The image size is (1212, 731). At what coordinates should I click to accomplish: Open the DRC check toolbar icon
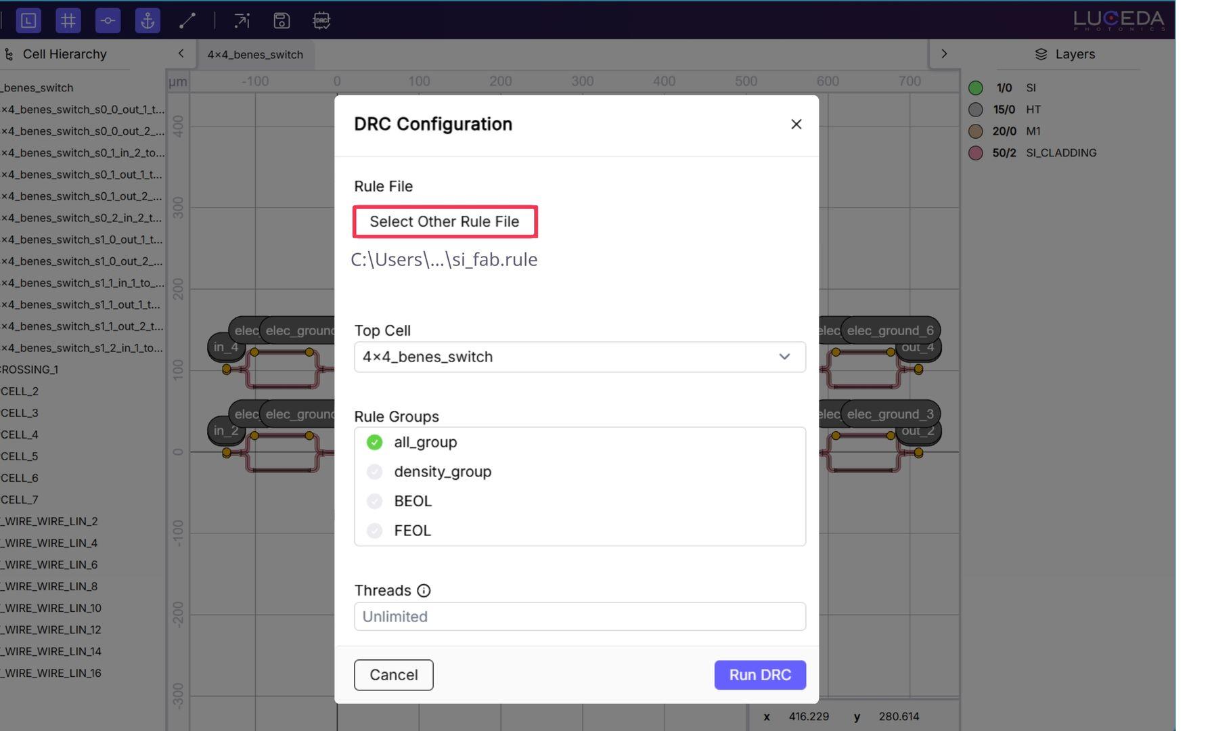point(321,20)
